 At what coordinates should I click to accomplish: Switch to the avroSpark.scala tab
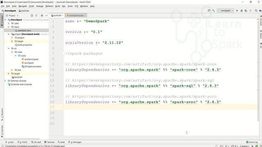76,16
